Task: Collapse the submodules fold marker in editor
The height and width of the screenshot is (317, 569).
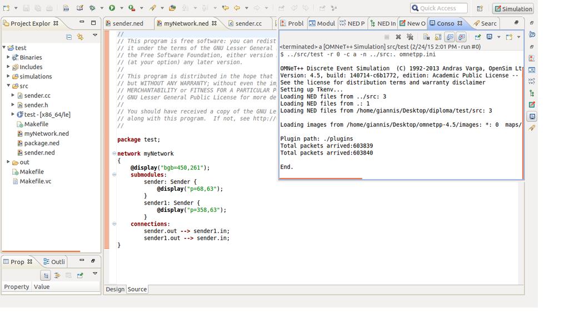Action: 114,174
